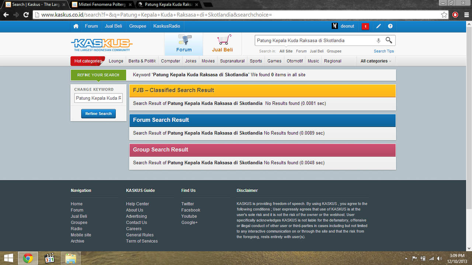Screen dimensions: 472x265
Task: Open Mobile site footer link
Action: (81, 235)
